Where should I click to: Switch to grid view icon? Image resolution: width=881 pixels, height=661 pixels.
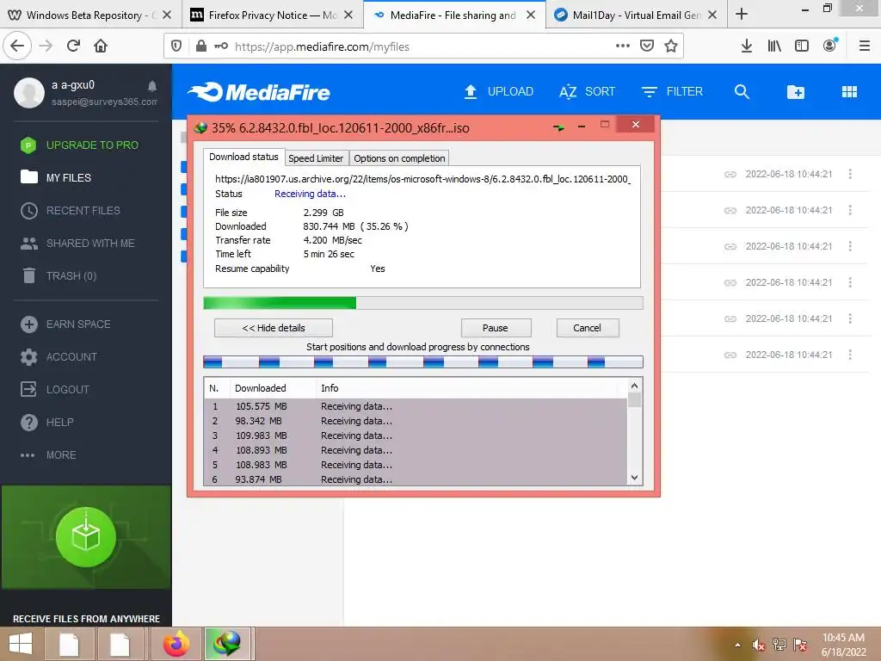point(849,91)
